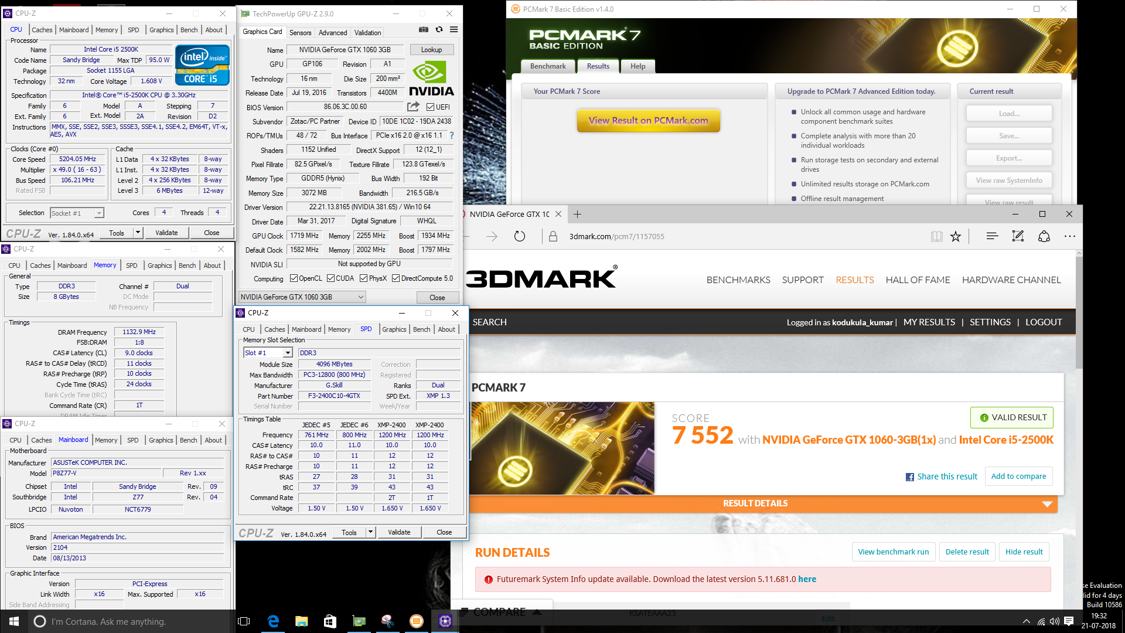
Task: Open the Mainboard tab in the top CPU-Z window
Action: click(x=74, y=30)
